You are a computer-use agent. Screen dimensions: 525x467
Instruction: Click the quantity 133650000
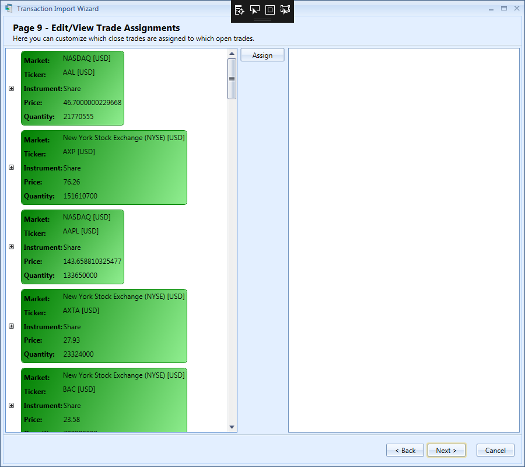click(x=80, y=276)
